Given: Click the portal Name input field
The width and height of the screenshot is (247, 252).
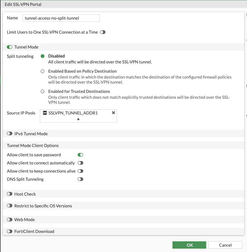Looking at the screenshot, I should point(61,18).
